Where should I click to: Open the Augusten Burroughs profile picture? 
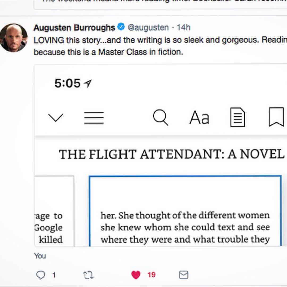click(x=14, y=38)
